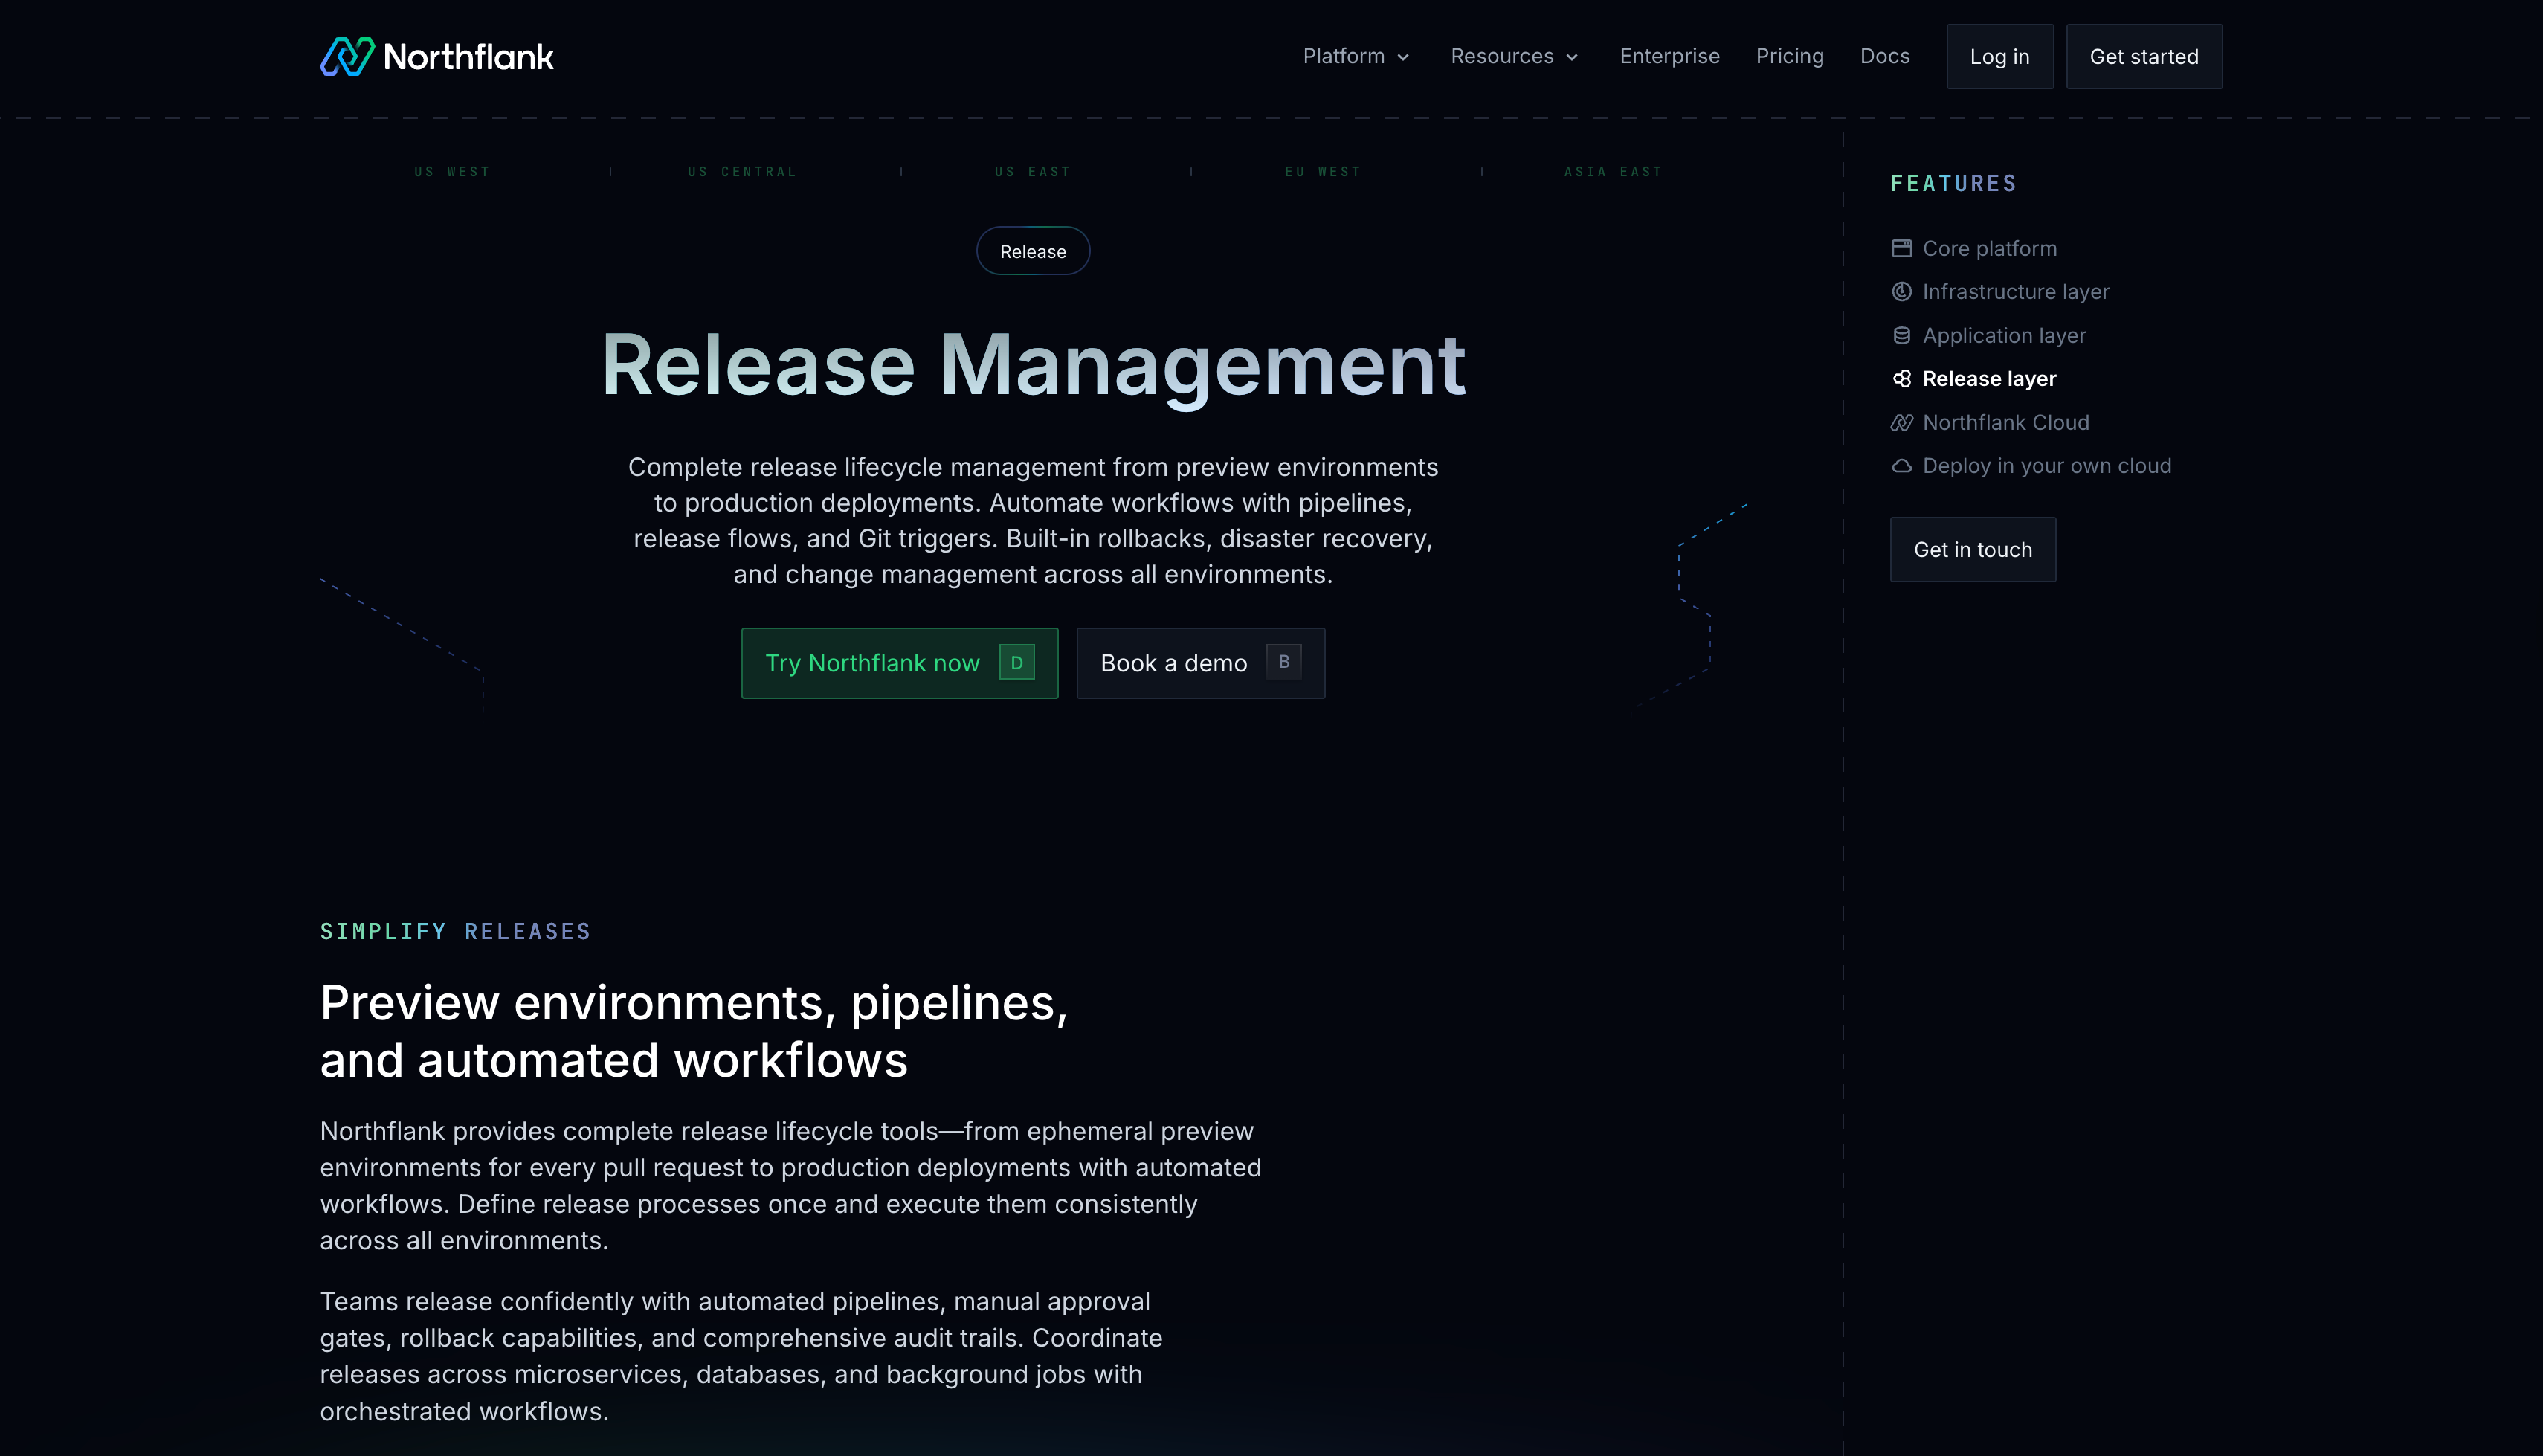Click the Get started button
Viewport: 2543px width, 1456px height.
point(2144,57)
